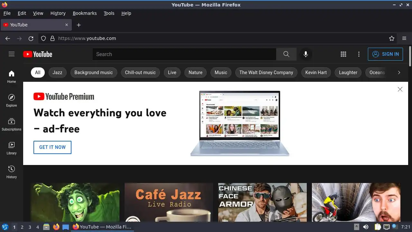This screenshot has height=232, width=412.
Task: Focus the YouTube search field
Action: pos(184,54)
